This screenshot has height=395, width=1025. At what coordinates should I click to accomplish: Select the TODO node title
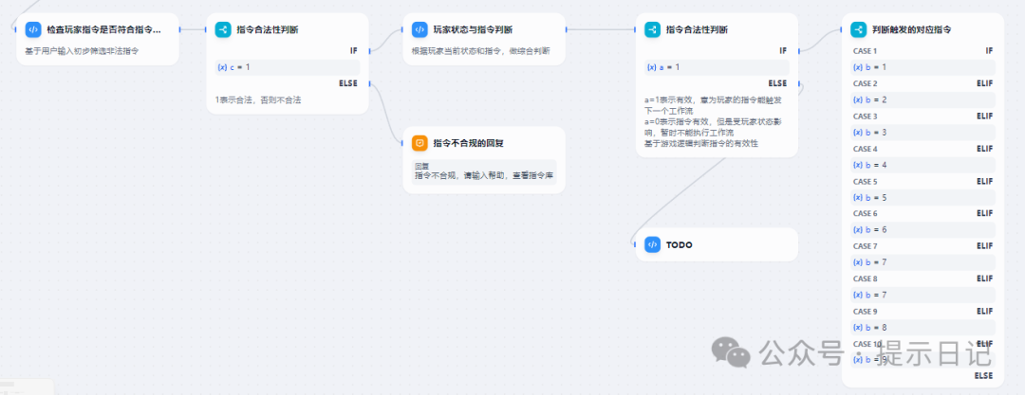(680, 244)
